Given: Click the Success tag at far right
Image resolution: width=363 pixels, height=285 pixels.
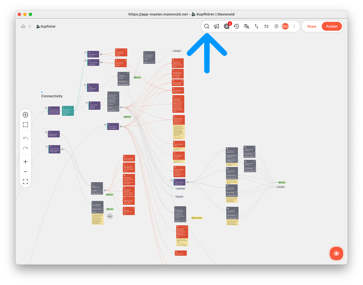Looking at the screenshot, I should [282, 182].
